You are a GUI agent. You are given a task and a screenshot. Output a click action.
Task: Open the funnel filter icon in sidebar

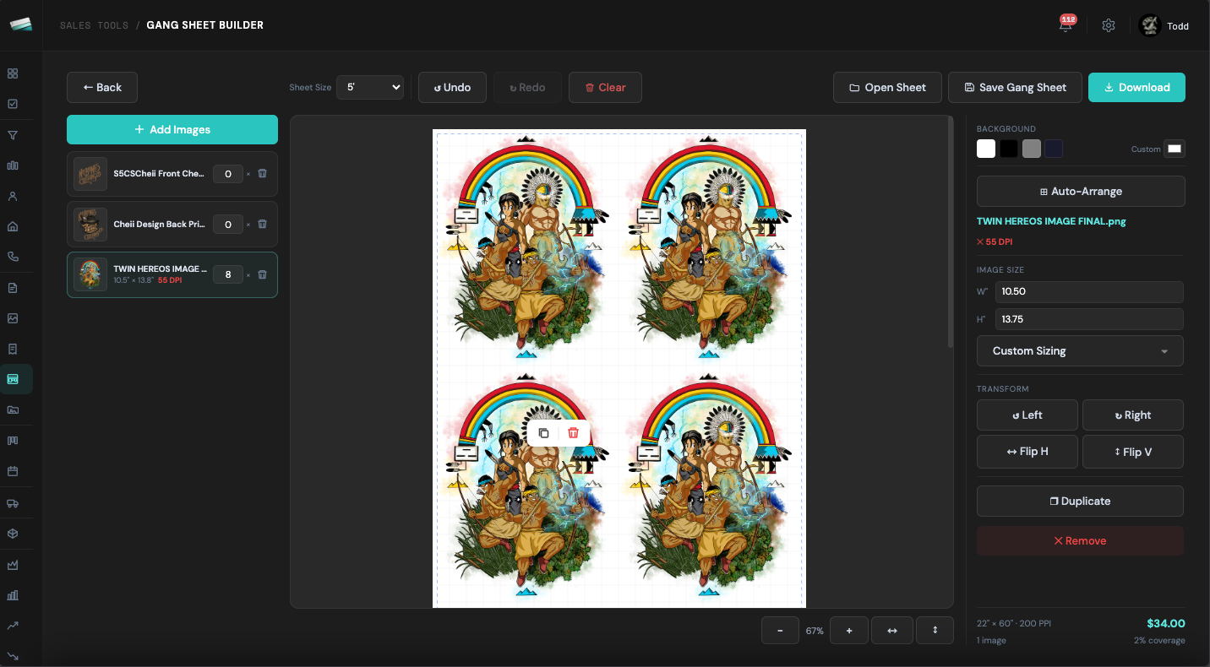(x=13, y=135)
